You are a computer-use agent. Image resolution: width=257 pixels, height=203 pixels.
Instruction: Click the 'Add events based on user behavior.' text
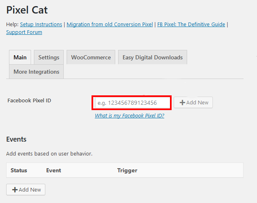[x=49, y=154]
